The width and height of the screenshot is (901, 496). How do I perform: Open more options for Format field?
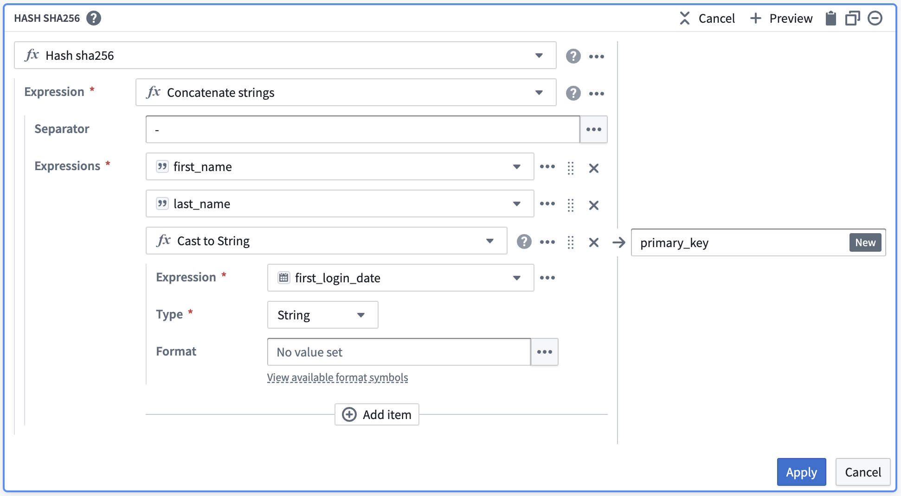544,352
